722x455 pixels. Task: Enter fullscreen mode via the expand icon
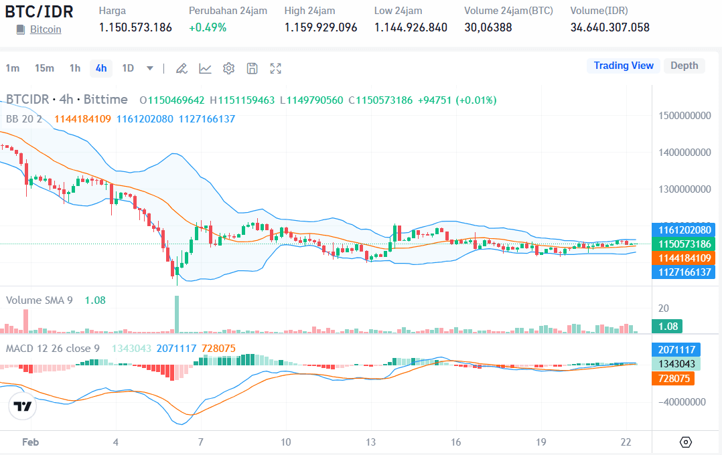click(275, 68)
